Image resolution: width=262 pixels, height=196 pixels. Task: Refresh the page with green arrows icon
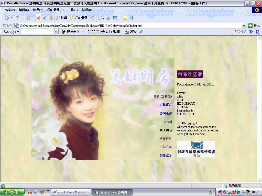tap(44, 18)
